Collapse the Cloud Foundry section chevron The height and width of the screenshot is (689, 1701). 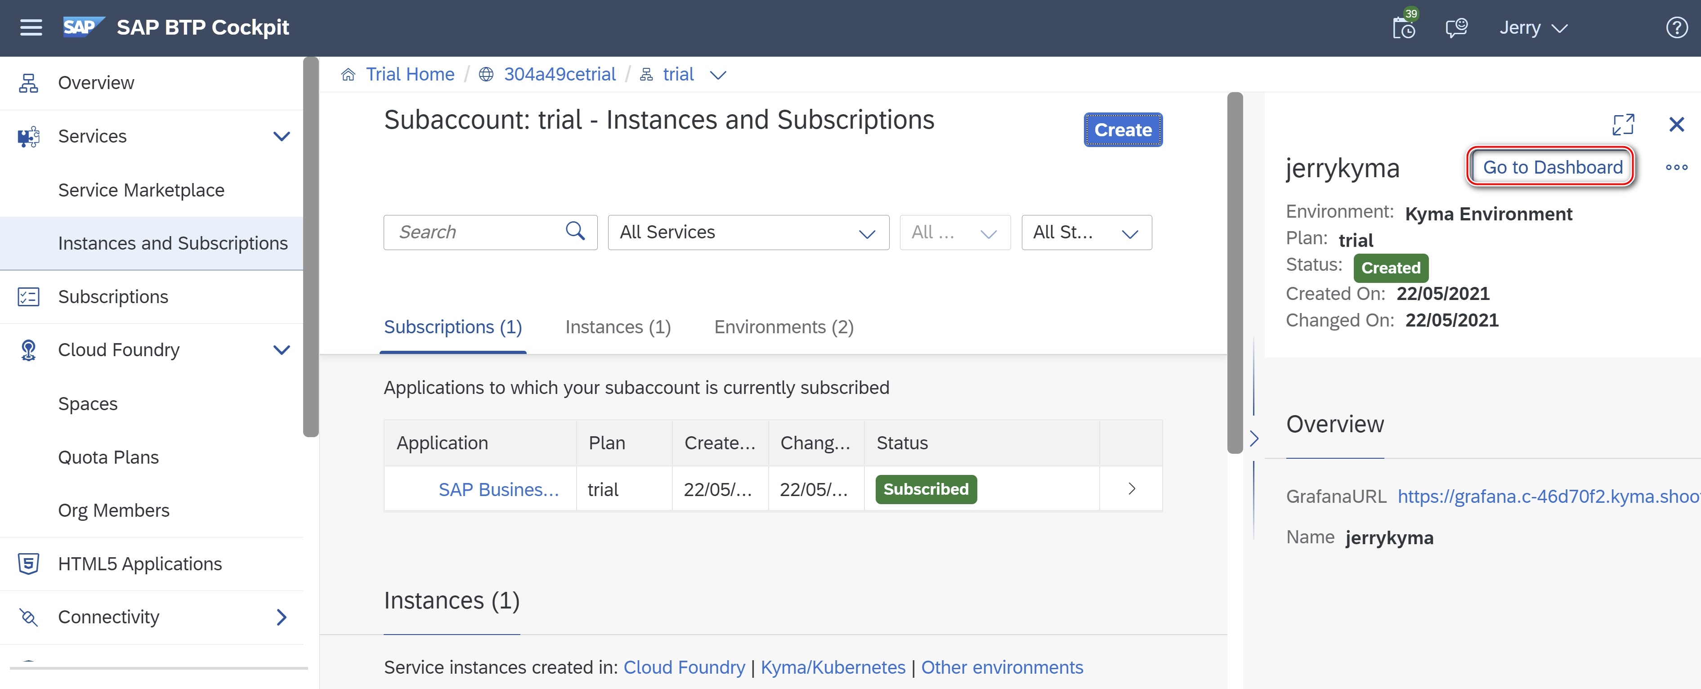tap(281, 350)
